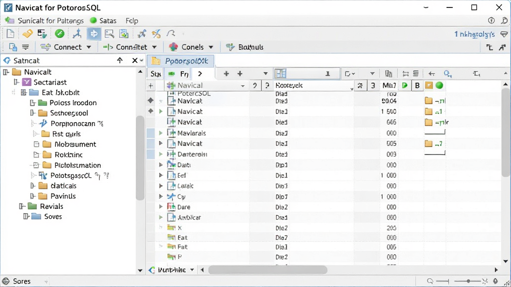Open the Rooeyels combo box

352,89
